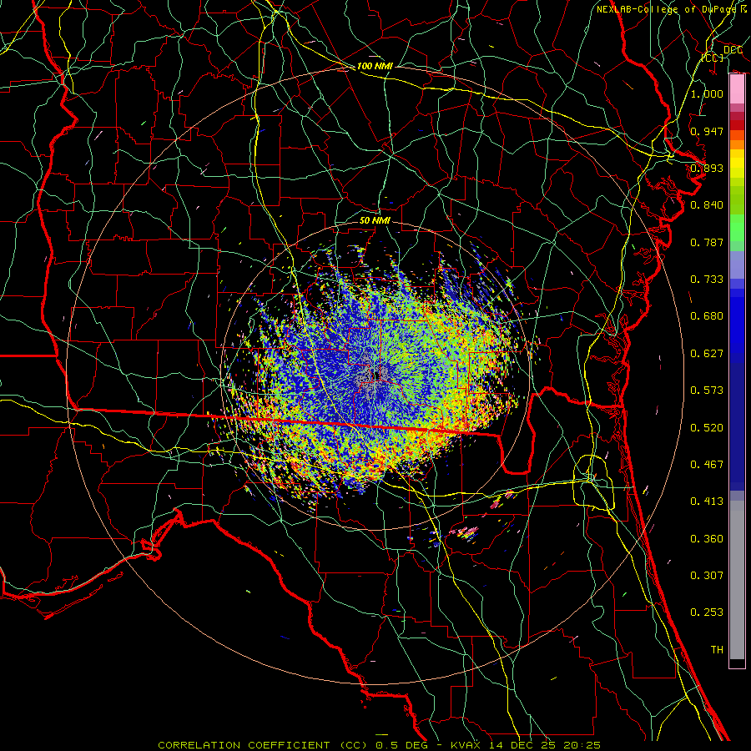Click the 0.253 legend value
The height and width of the screenshot is (751, 751).
click(x=707, y=612)
